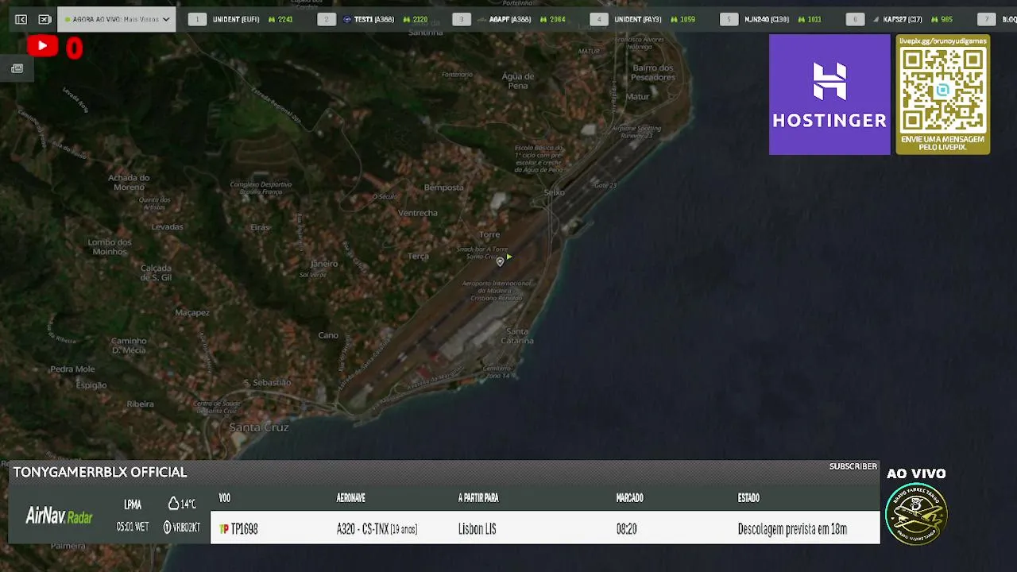Screen dimensions: 1017x572
Task: Click the Água de Pena map label
Action: click(518, 80)
